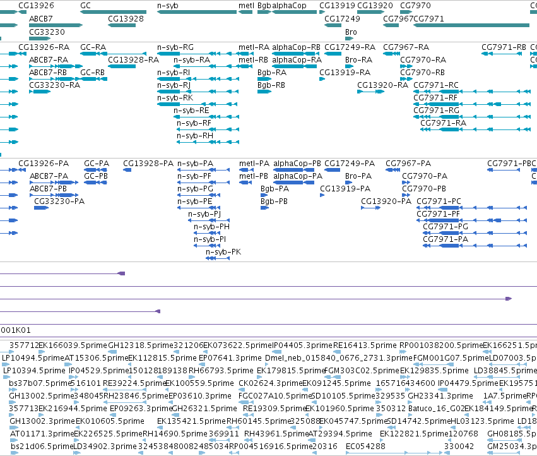Click the CG33230-RA transcript label
The image size is (537, 456).
(54, 85)
